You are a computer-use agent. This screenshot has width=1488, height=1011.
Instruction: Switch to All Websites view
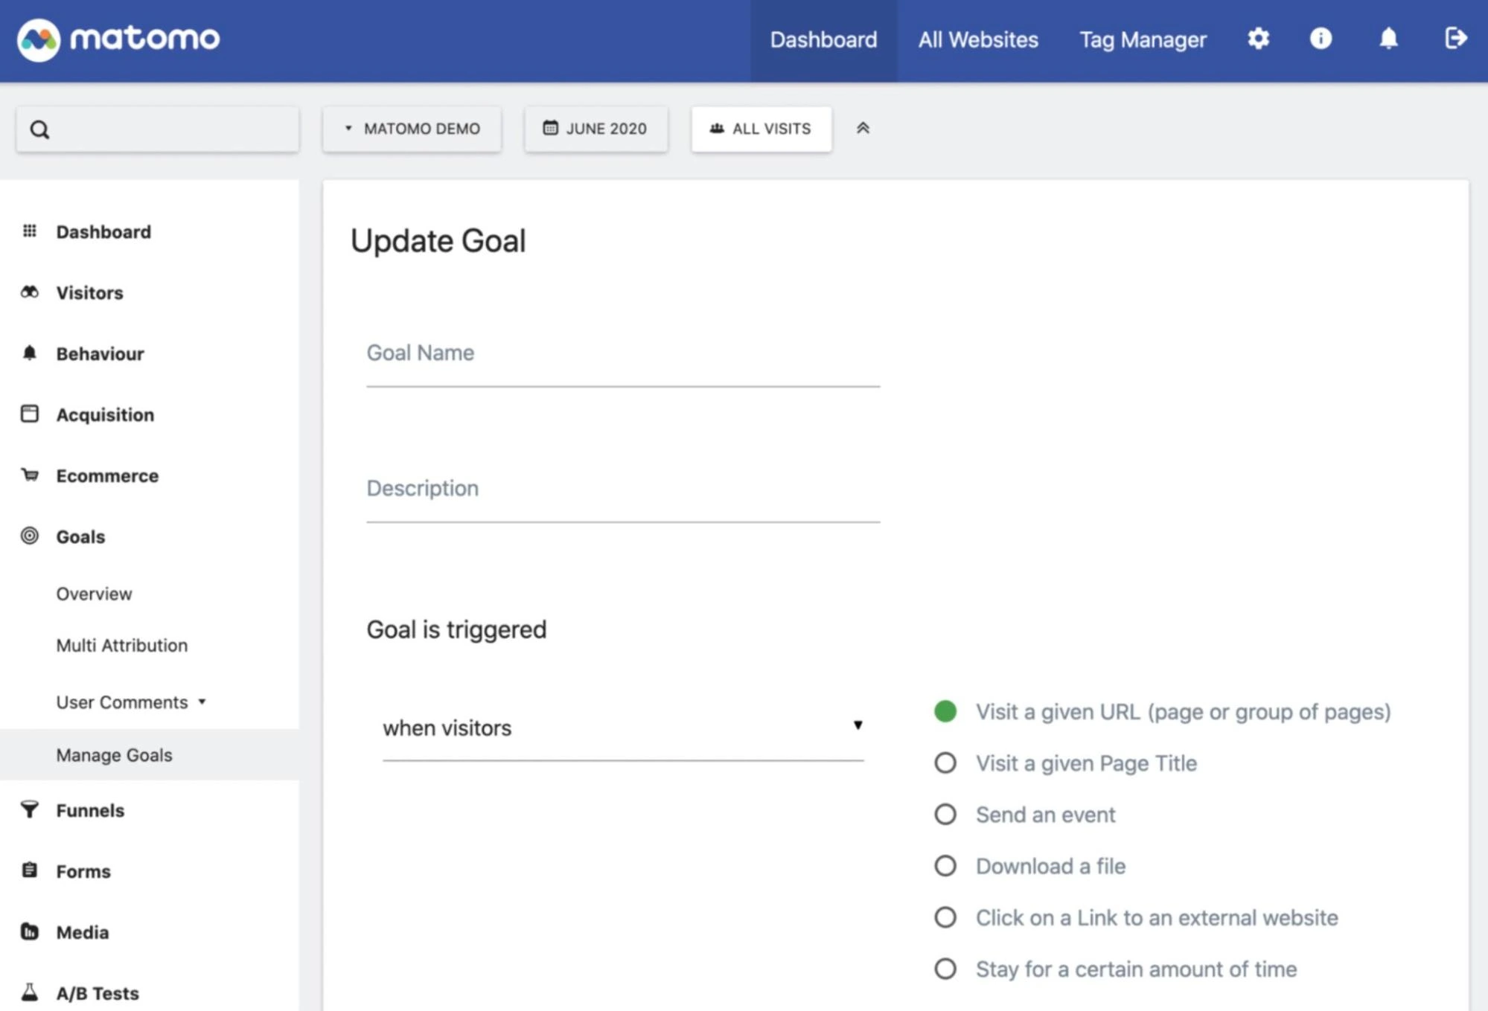coord(978,39)
